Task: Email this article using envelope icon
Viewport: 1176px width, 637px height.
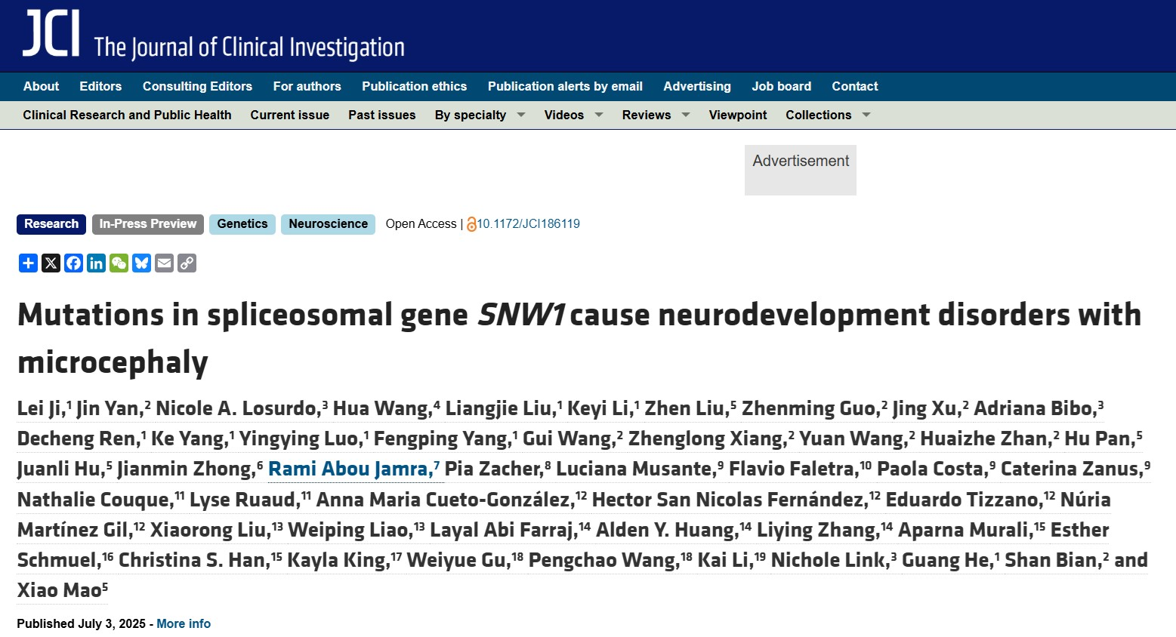Action: tap(164, 263)
